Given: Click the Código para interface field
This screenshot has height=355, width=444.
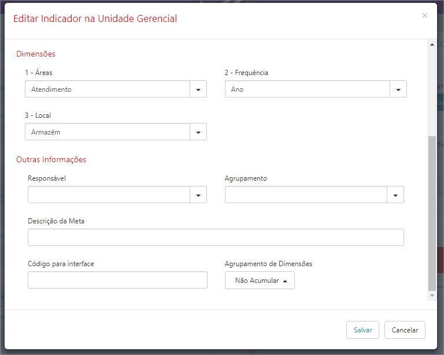Looking at the screenshot, I should tap(117, 280).
